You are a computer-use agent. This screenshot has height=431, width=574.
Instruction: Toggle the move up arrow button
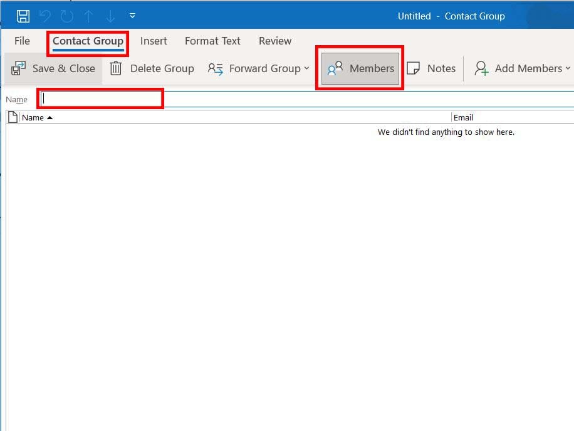tap(90, 16)
